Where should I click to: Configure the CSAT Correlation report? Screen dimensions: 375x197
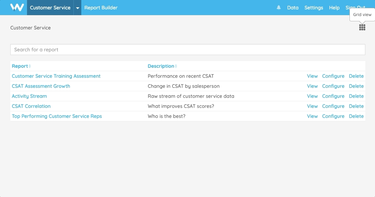[333, 106]
